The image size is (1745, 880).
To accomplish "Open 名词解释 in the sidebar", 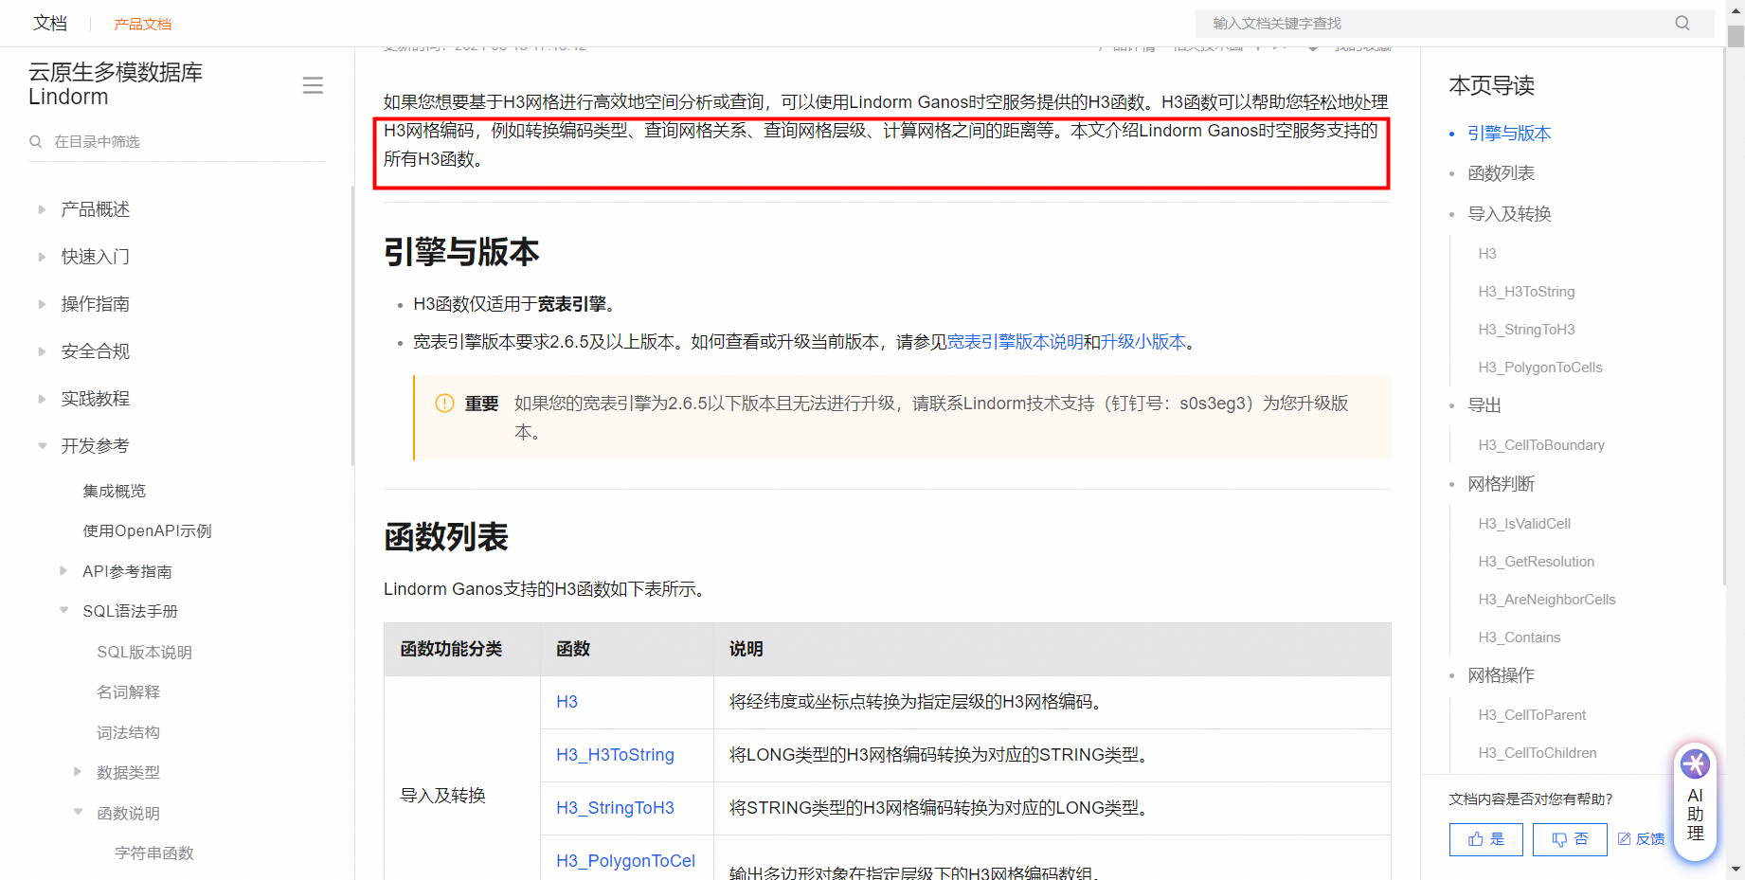I will (x=128, y=692).
